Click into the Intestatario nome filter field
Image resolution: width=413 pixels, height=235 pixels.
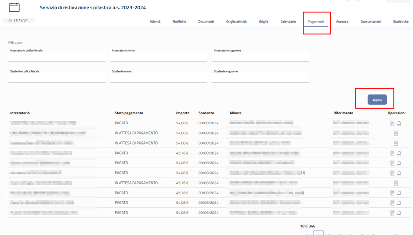pyautogui.click(x=158, y=57)
